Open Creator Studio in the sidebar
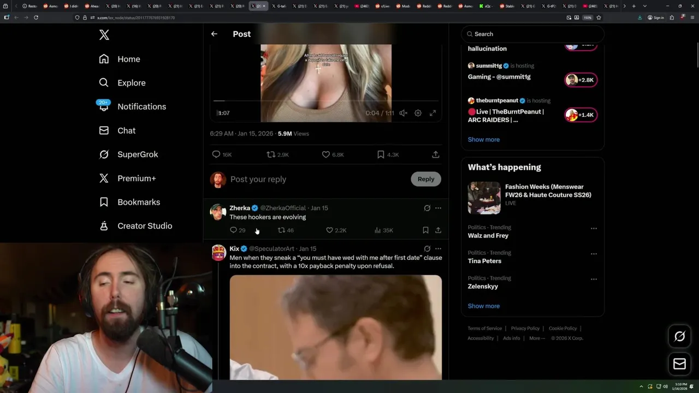 [x=135, y=226]
